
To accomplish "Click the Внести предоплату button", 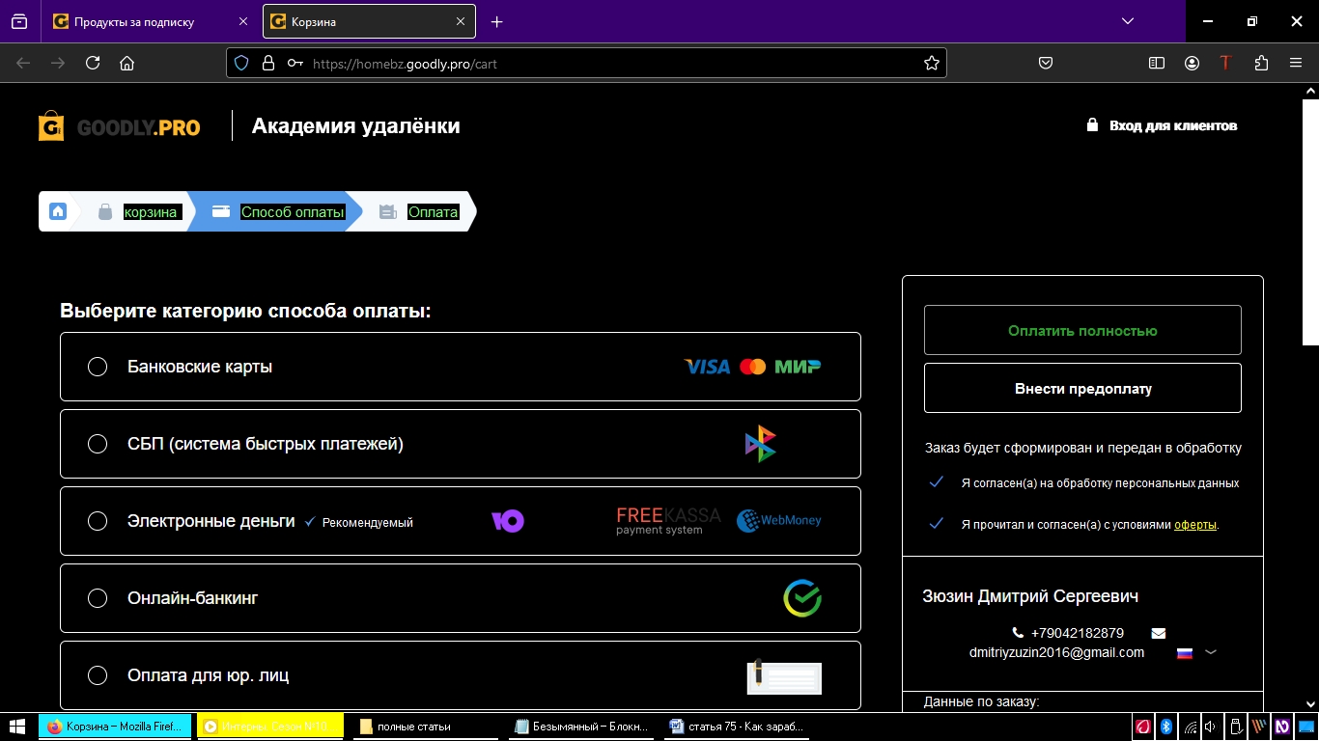I will tap(1082, 389).
